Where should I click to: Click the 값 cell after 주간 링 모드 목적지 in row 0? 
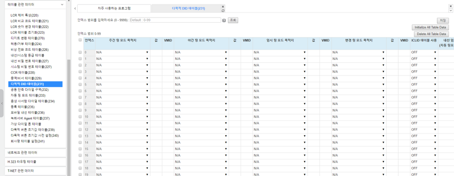(x=156, y=52)
